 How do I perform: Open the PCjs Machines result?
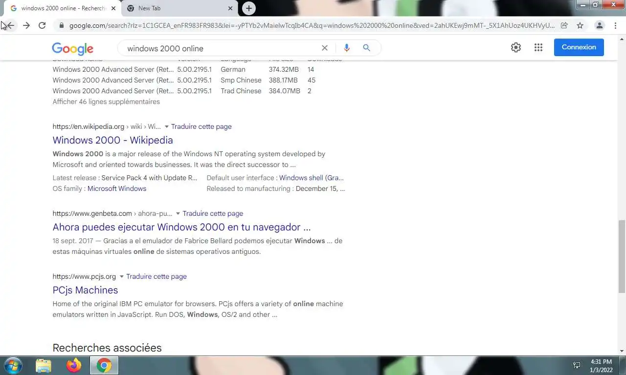tap(85, 290)
